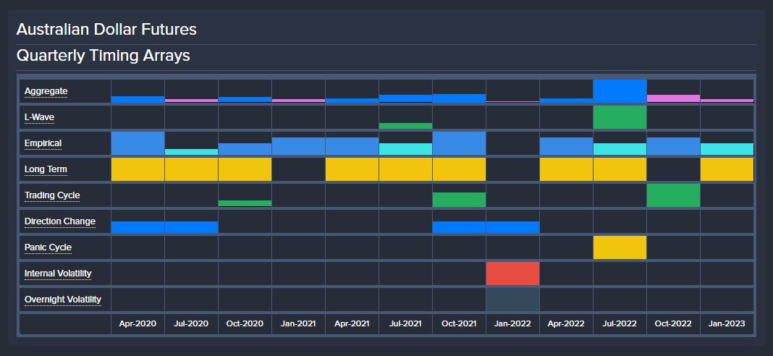Click the Overnight Volatility row label

pos(62,300)
